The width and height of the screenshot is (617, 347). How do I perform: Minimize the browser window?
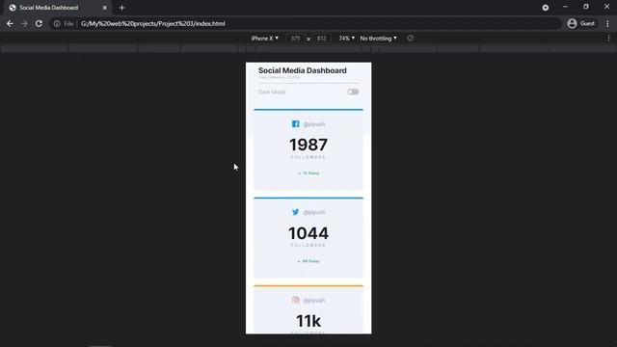(565, 7)
